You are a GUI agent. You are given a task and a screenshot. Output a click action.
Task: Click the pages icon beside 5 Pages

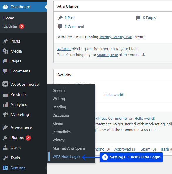[138, 18]
